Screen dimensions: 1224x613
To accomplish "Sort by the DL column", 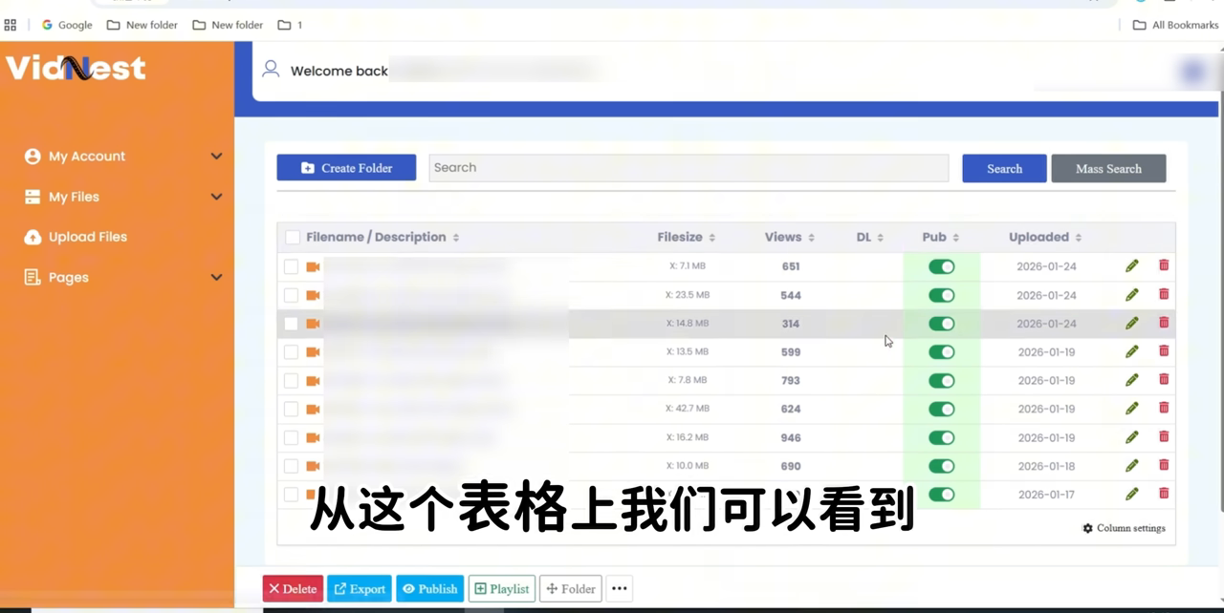I will coord(870,237).
